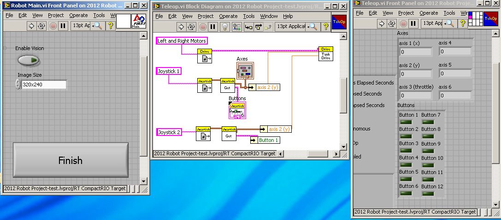Screen dimensions: 501x220
Task: Toggle the Button 1 indicator LED
Action: point(406,122)
